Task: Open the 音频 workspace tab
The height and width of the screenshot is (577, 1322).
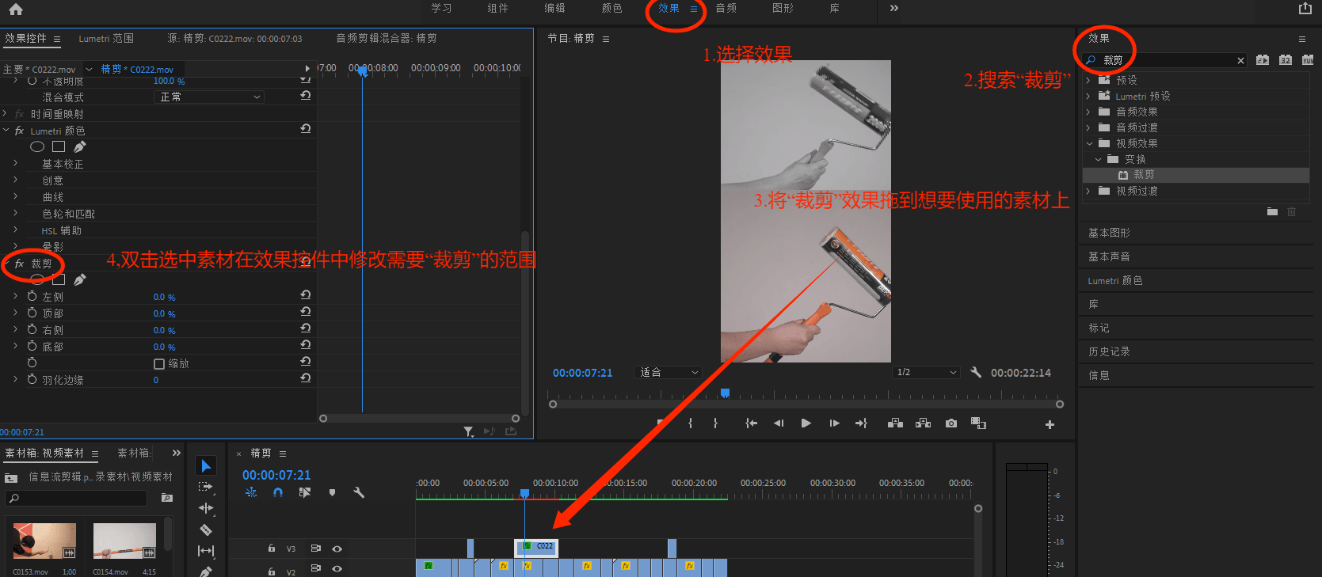Action: point(726,8)
